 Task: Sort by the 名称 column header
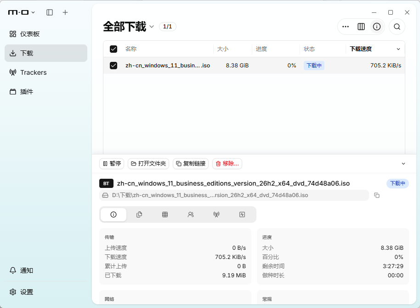tap(131, 49)
